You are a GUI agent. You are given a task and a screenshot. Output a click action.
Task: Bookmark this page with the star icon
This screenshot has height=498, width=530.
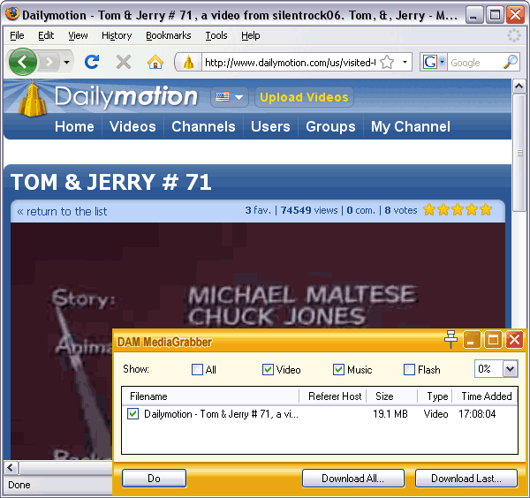pos(387,62)
